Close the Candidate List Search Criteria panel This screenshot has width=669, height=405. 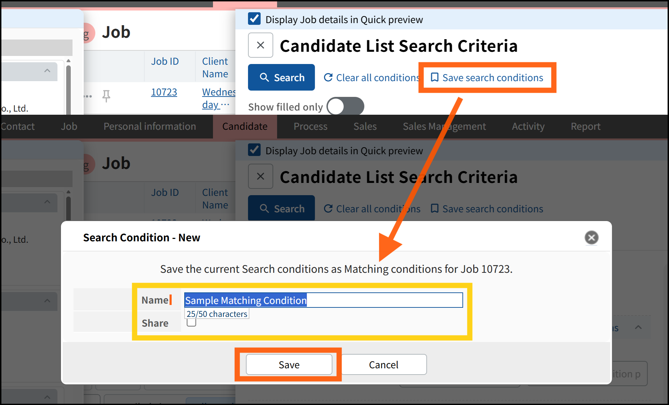click(x=260, y=45)
